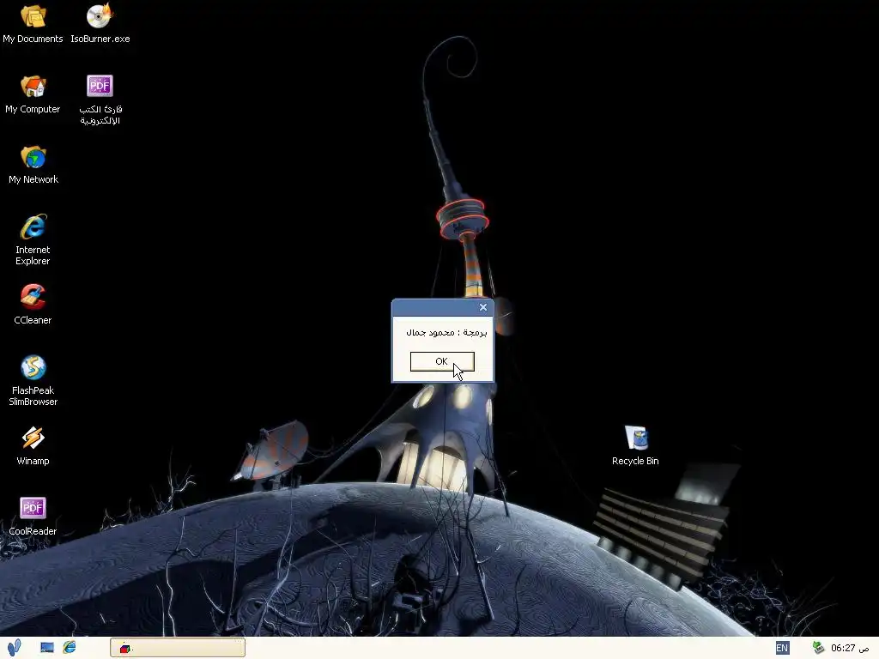The image size is (879, 659).
Task: Select the Winamp desktop icon
Action: tap(33, 446)
